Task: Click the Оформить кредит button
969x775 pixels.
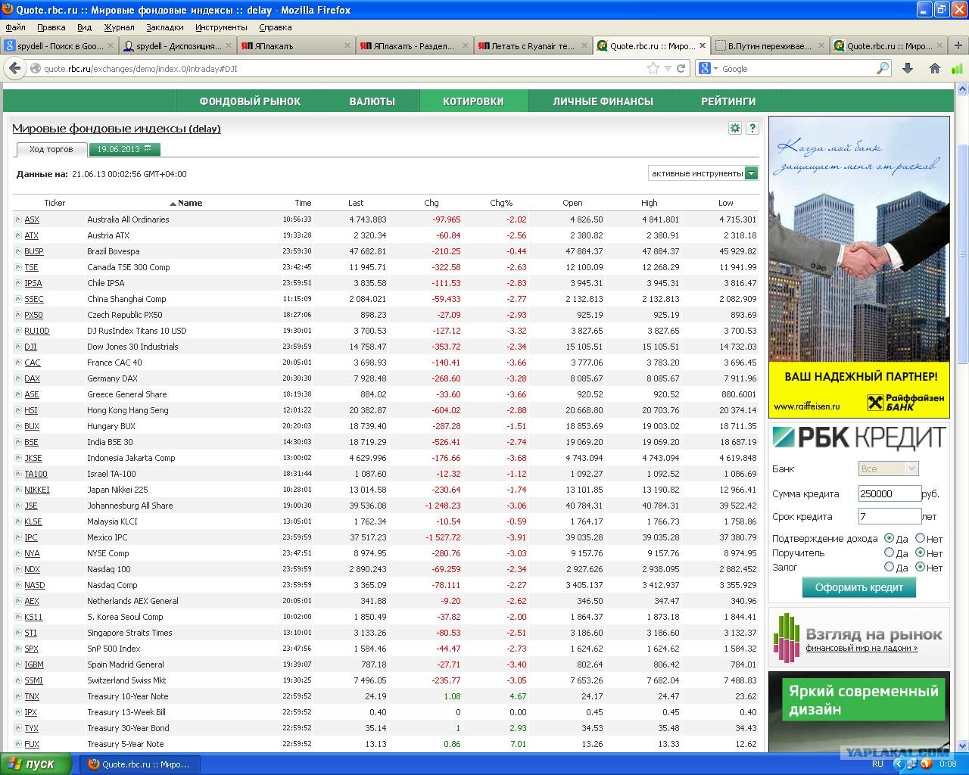Action: (x=859, y=587)
